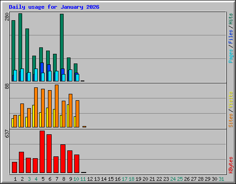Click the red KBytes bar for day 10
The image size is (236, 184).
[x=77, y=164]
